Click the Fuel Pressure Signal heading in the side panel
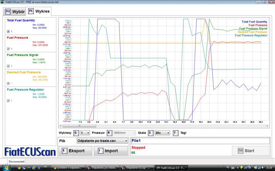Screen dimensions: 275x171 [23, 55]
